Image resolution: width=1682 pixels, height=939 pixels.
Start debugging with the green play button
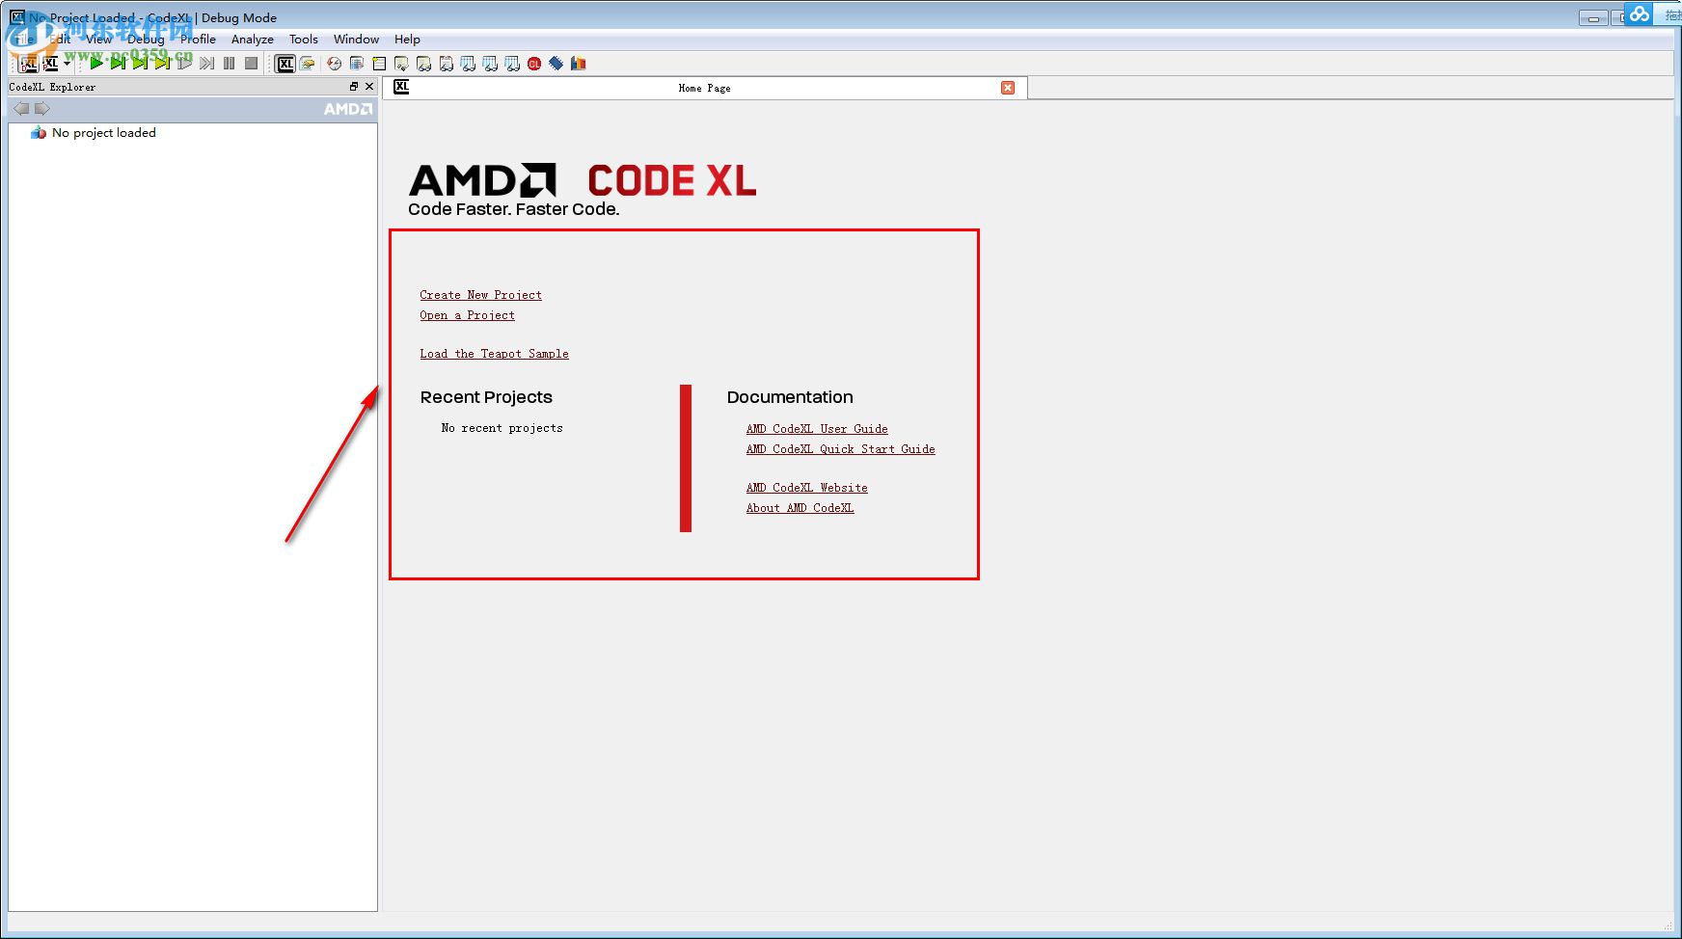96,64
